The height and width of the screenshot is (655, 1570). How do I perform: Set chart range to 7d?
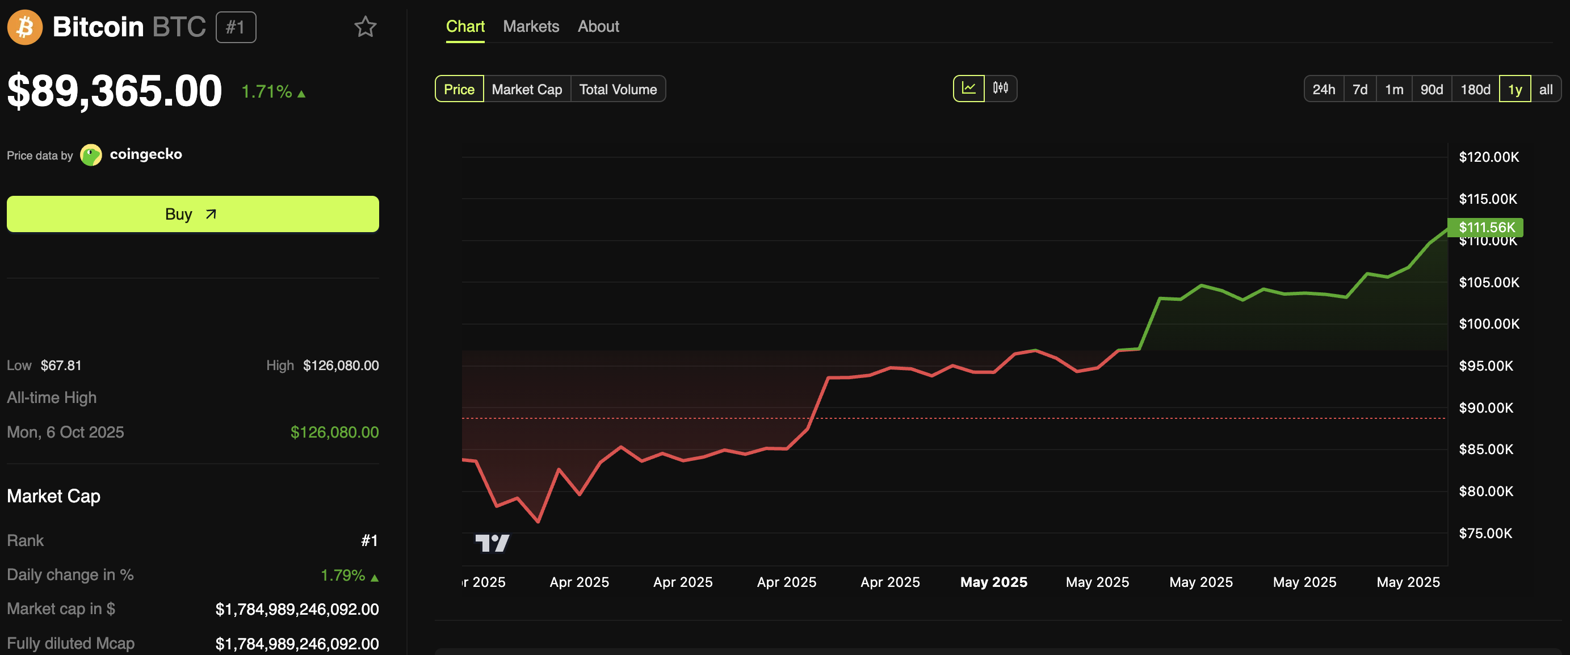point(1360,90)
